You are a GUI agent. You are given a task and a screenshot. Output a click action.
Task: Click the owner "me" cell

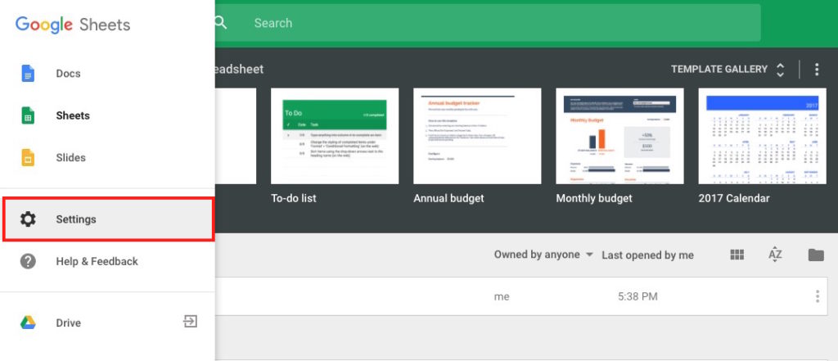click(502, 297)
